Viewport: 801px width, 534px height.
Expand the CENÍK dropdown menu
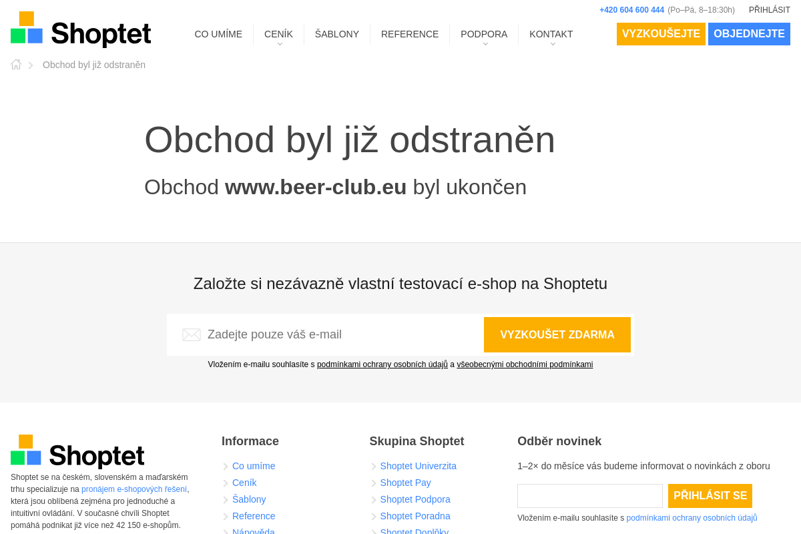click(278, 34)
